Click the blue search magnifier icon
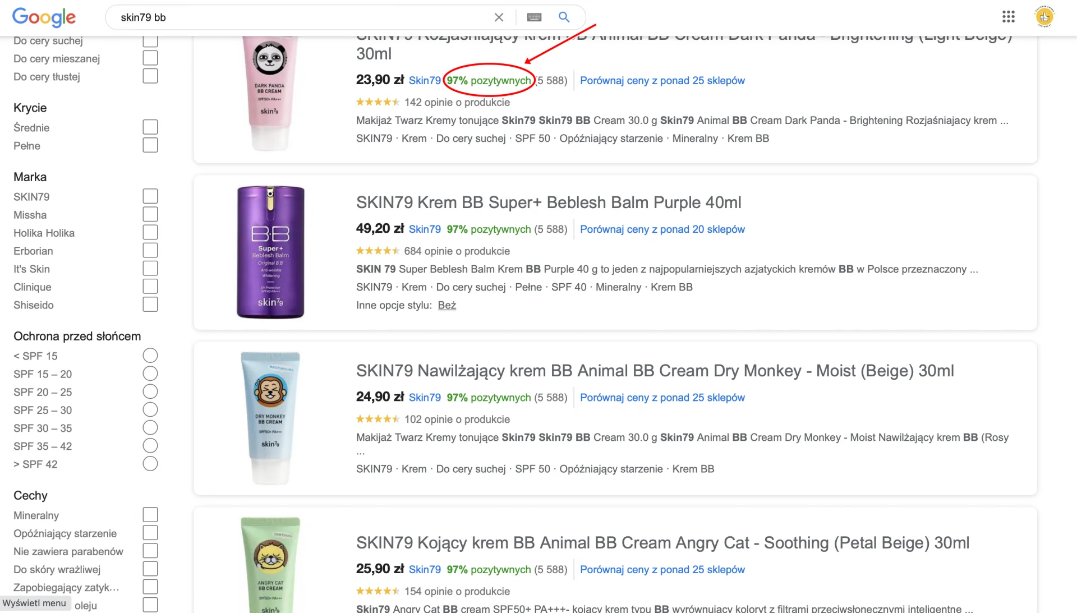Screen dimensions: 1077x613 [x=564, y=17]
